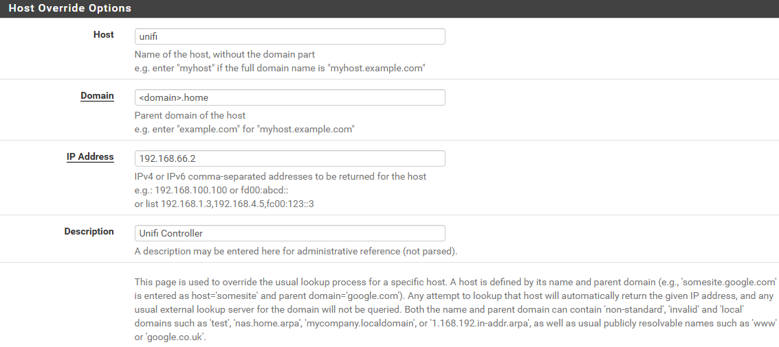Click the 'or list 192.168.1.3' example line
Screen dimensions: 779x347
224,204
